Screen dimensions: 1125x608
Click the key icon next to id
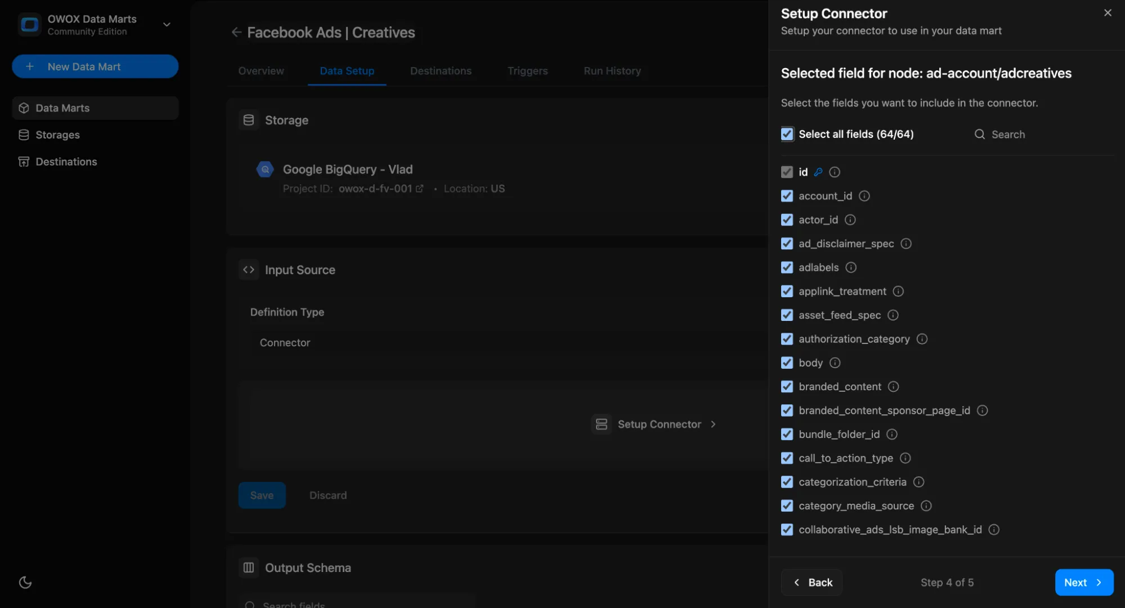coord(818,172)
